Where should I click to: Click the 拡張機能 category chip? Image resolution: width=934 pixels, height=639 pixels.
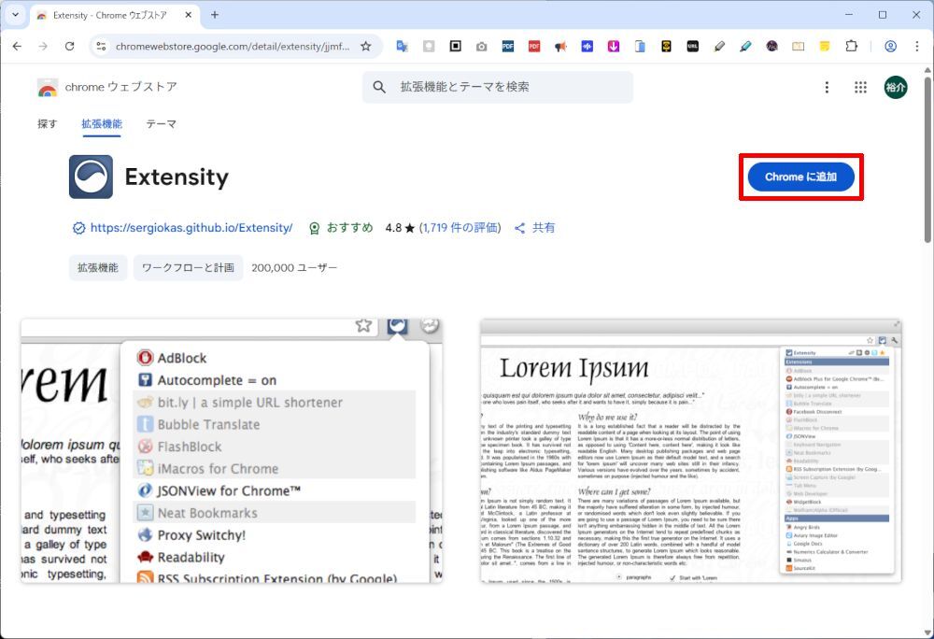click(x=98, y=268)
